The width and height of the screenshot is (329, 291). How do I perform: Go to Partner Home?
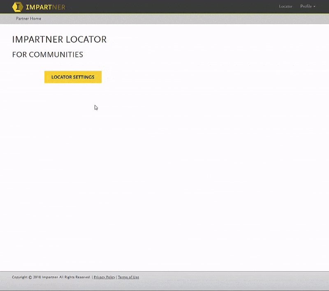coord(28,18)
